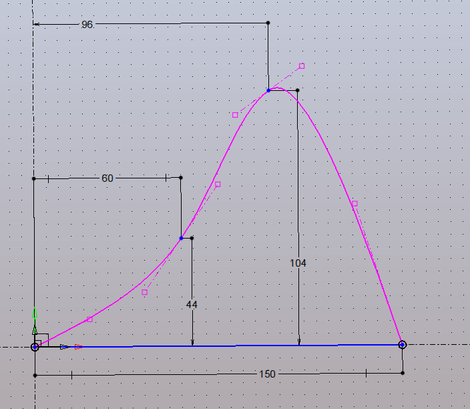Image resolution: width=470 pixels, height=409 pixels.
Task: Grab the upper-right tangent handle square
Action: click(x=302, y=66)
